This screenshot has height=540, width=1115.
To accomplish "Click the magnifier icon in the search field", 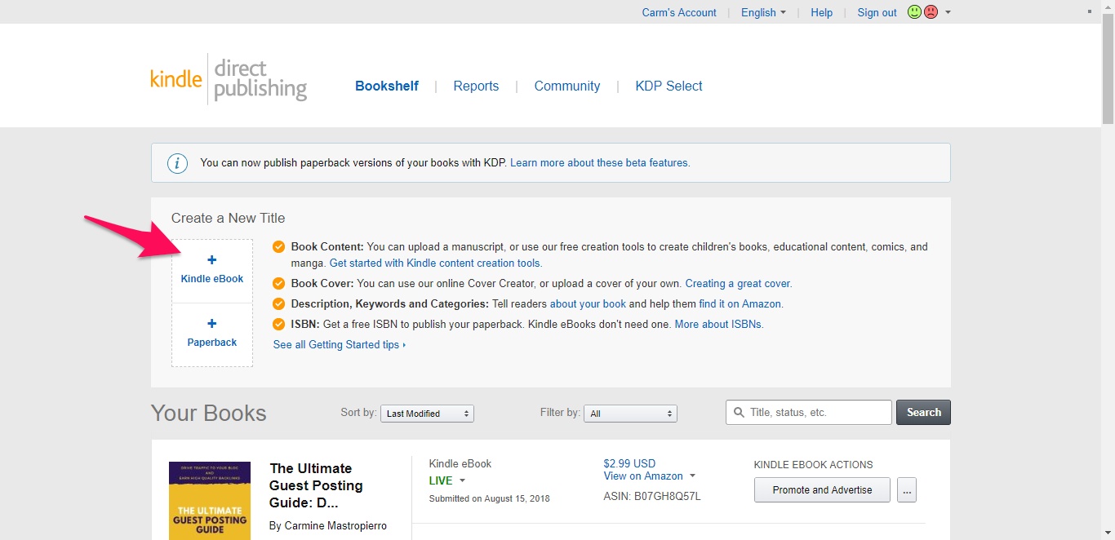I will coord(740,413).
